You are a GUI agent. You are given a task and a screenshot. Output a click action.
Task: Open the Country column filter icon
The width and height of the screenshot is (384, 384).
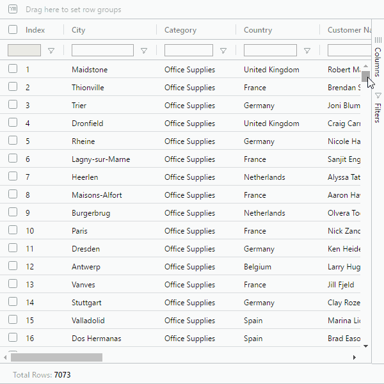pyautogui.click(x=307, y=51)
